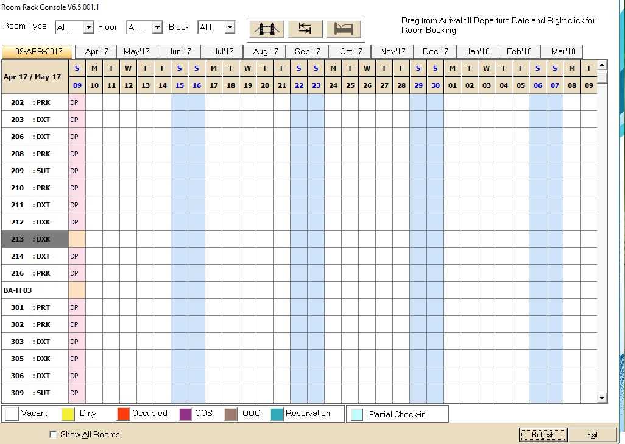625x444 pixels.
Task: Switch to the Jun'17 month tab
Action: [180, 52]
